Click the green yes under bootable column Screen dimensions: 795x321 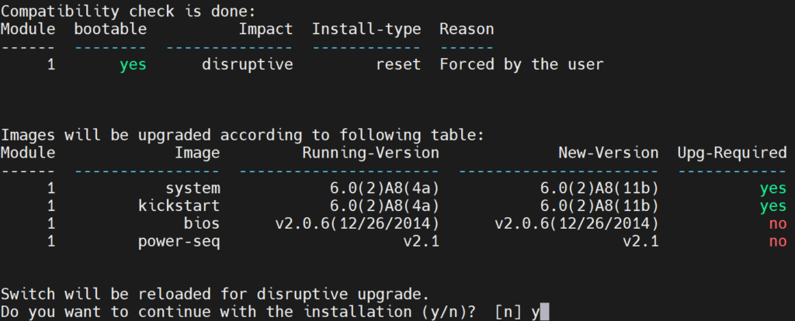(x=134, y=65)
